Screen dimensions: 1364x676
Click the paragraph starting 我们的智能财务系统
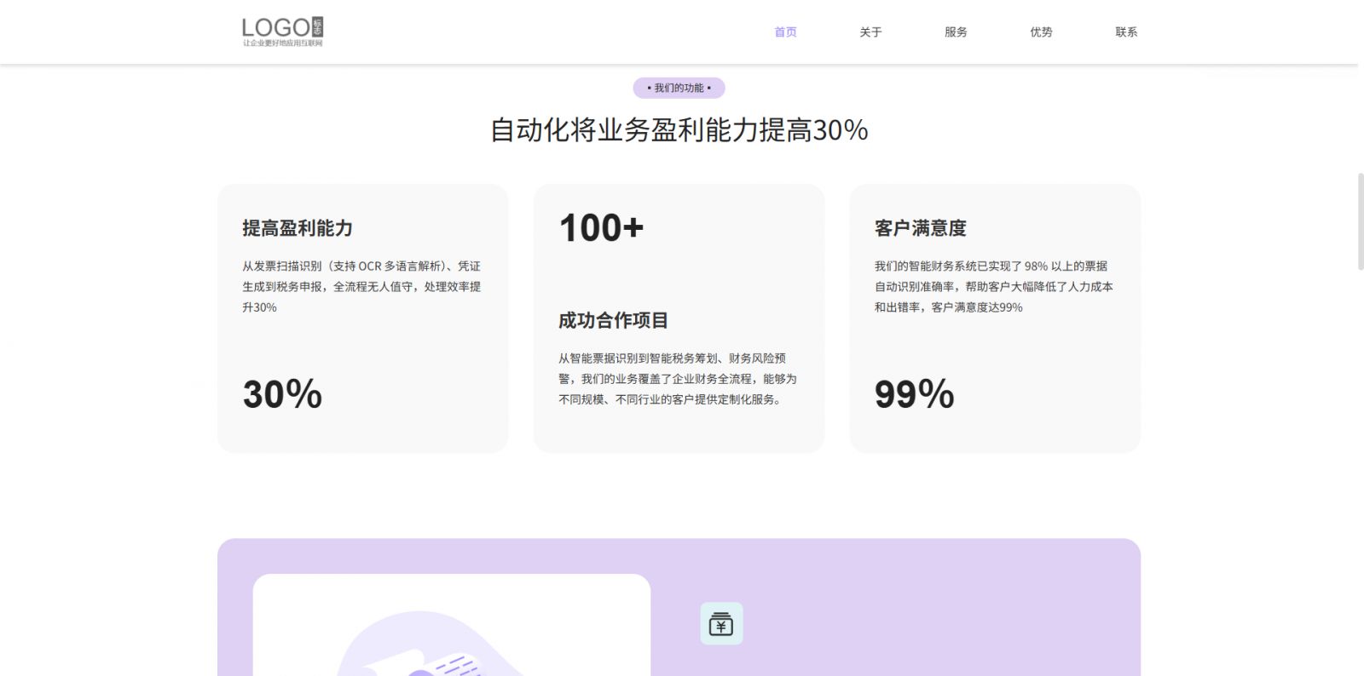[994, 287]
